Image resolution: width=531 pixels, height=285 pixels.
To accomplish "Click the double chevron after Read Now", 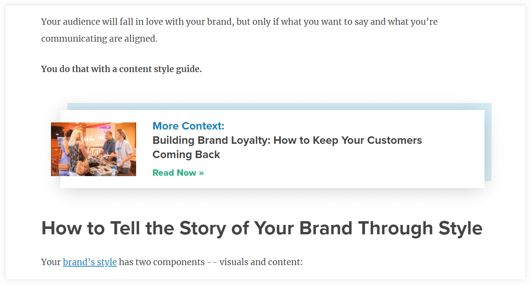I will (201, 173).
